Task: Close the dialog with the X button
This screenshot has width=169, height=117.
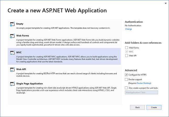Action: (166, 3)
